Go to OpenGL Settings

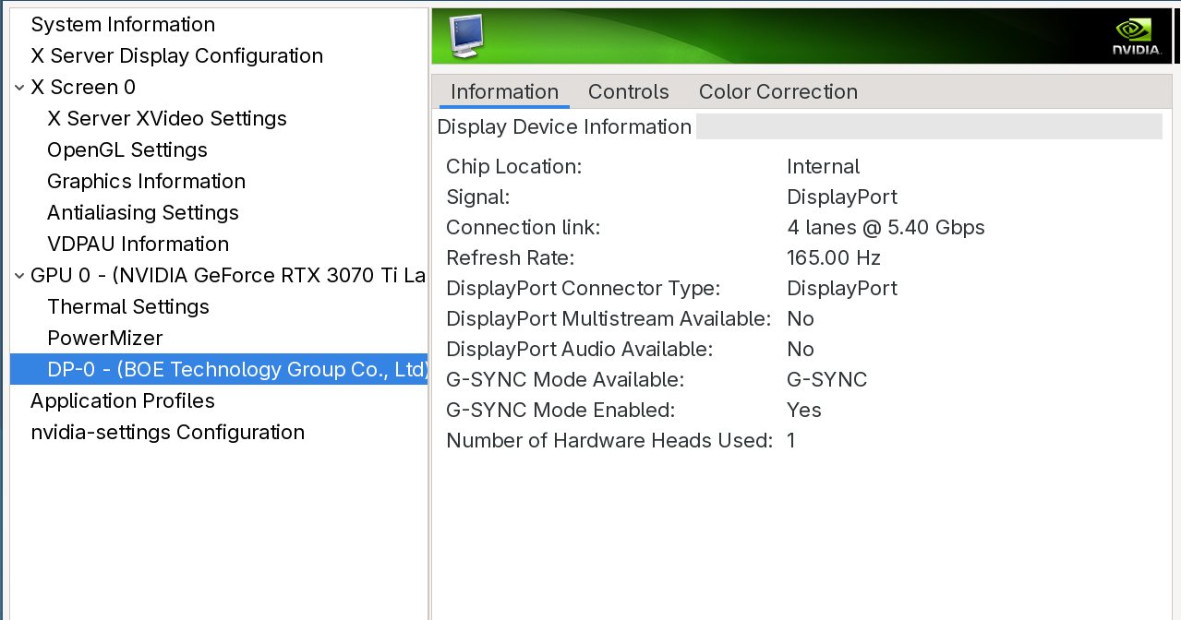pos(127,150)
